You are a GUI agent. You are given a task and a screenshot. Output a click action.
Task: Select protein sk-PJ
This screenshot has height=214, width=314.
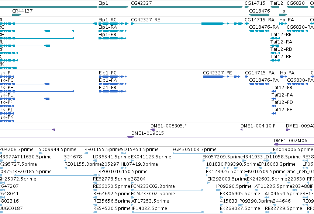(x=7, y=113)
